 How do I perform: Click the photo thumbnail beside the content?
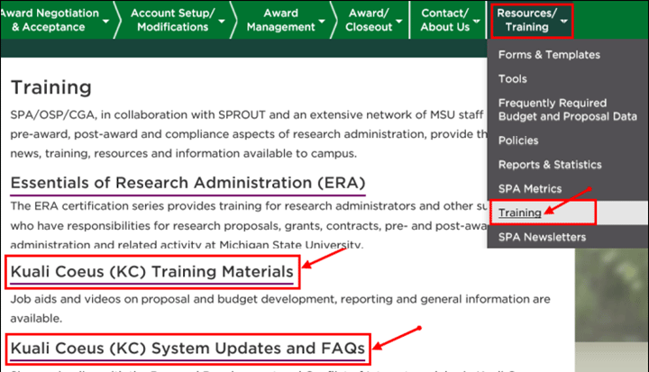[612, 310]
